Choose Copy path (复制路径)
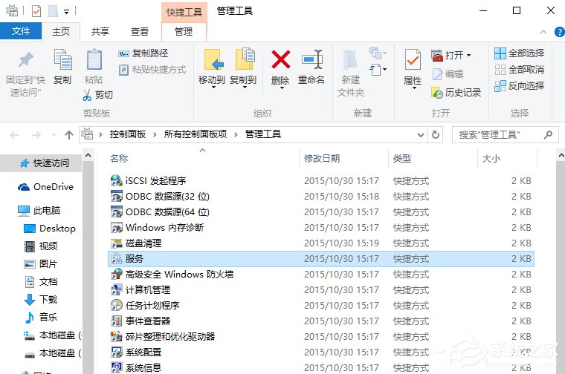This screenshot has height=374, width=565. click(x=143, y=53)
